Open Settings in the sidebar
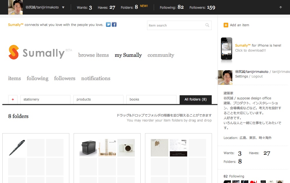The width and height of the screenshot is (290, 183). tap(241, 76)
